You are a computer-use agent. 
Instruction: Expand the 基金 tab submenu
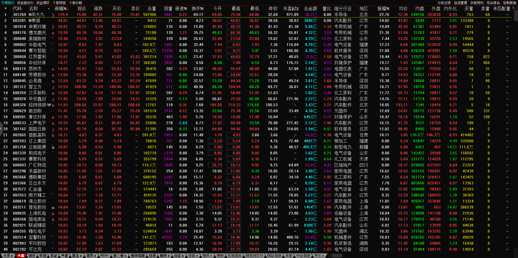77,256
